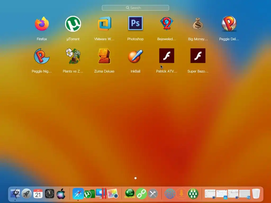
Task: Launch the Patrick ATV Flash game icon
Action: [x=167, y=56]
